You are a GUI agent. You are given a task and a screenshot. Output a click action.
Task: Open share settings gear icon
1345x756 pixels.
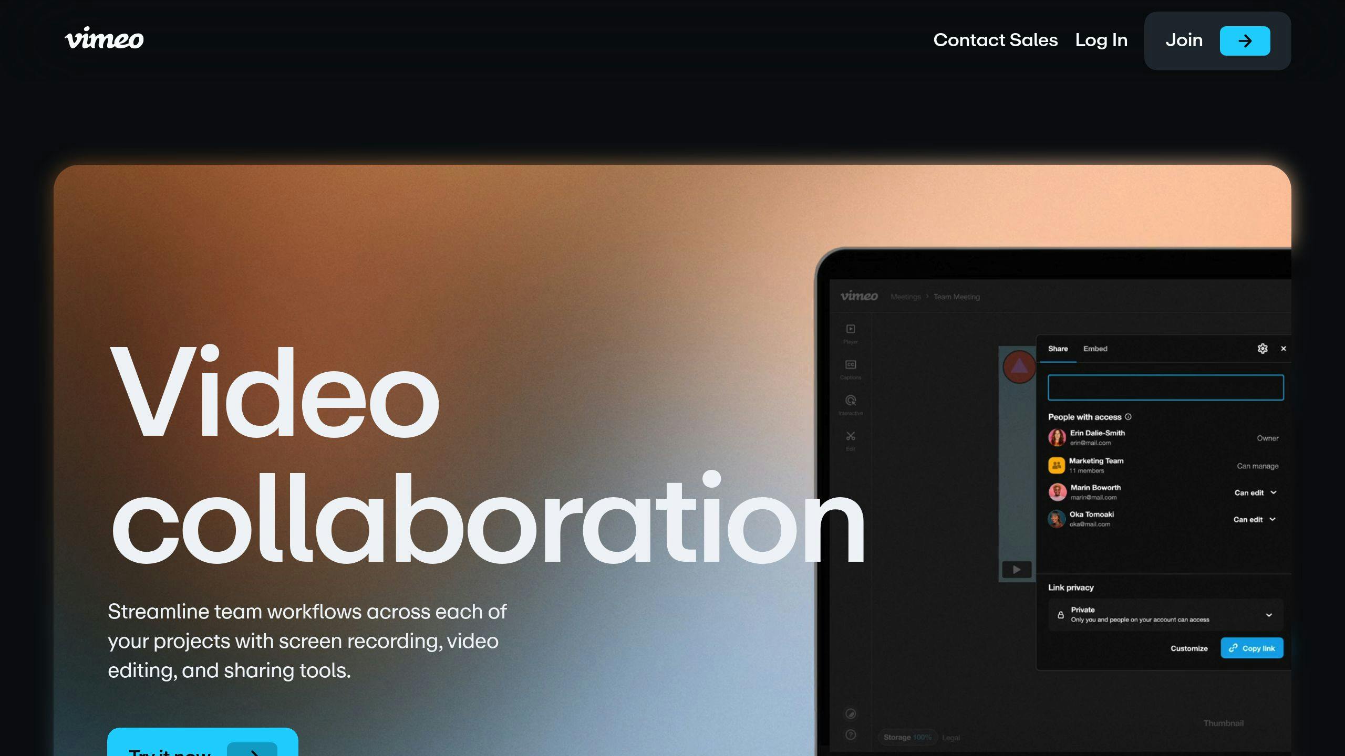pos(1263,349)
